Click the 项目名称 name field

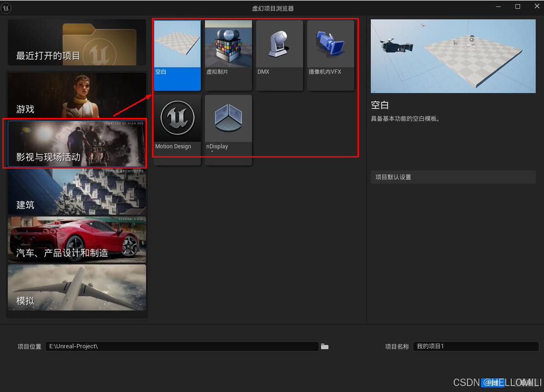476,346
